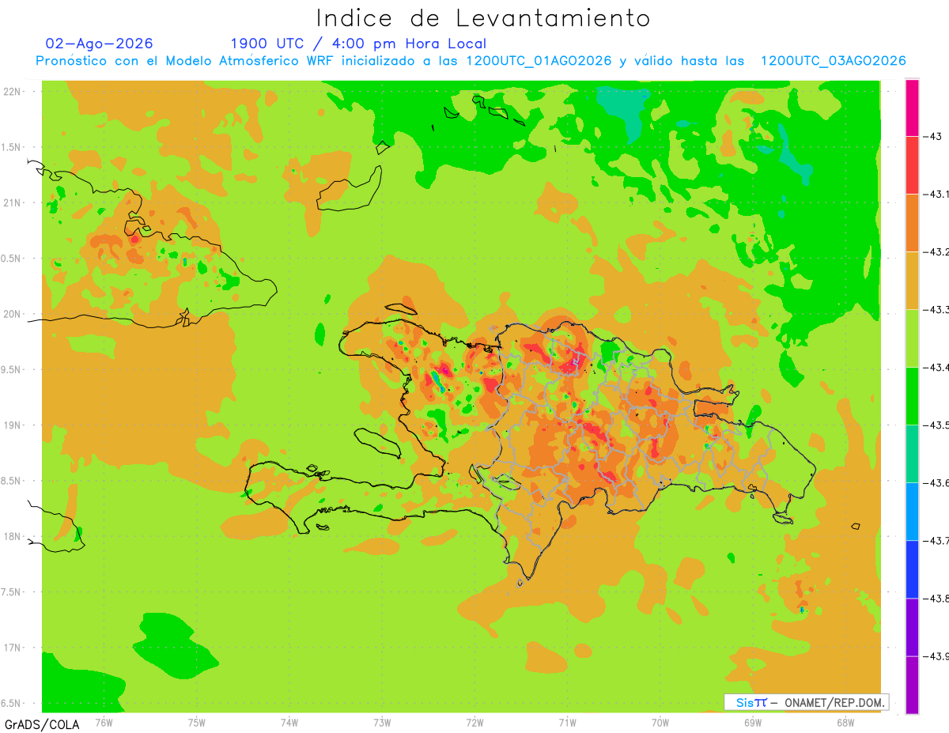
Task: Click the '21N' latitude label
Action: 13,202
